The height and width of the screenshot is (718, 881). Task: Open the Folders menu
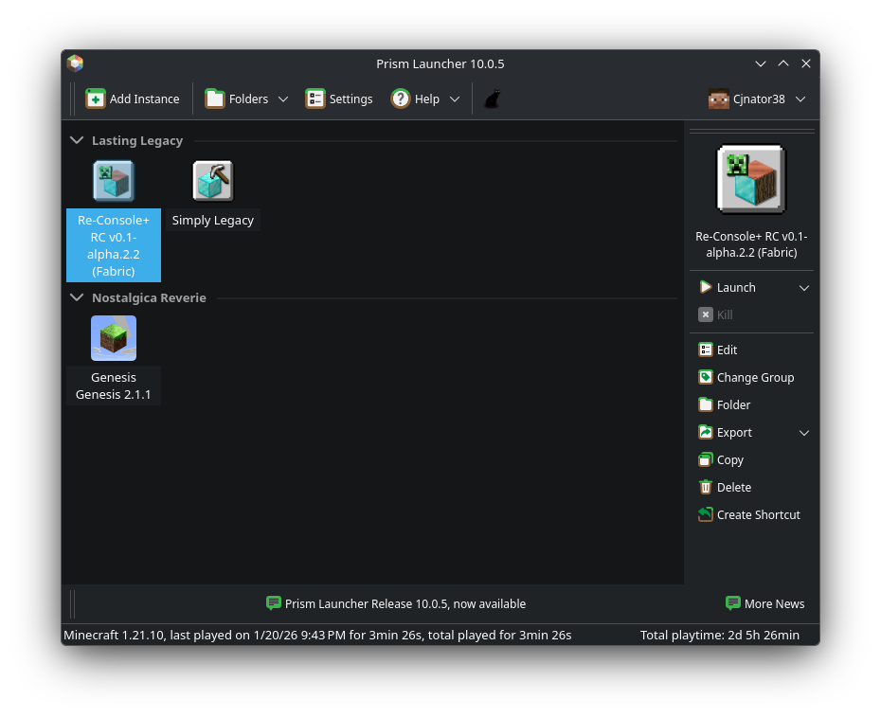click(244, 99)
